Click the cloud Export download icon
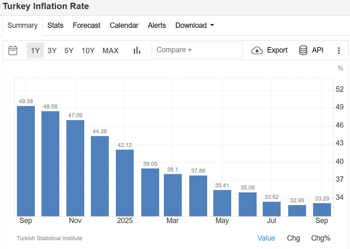Screen dimensions: 350x249 (x=257, y=50)
